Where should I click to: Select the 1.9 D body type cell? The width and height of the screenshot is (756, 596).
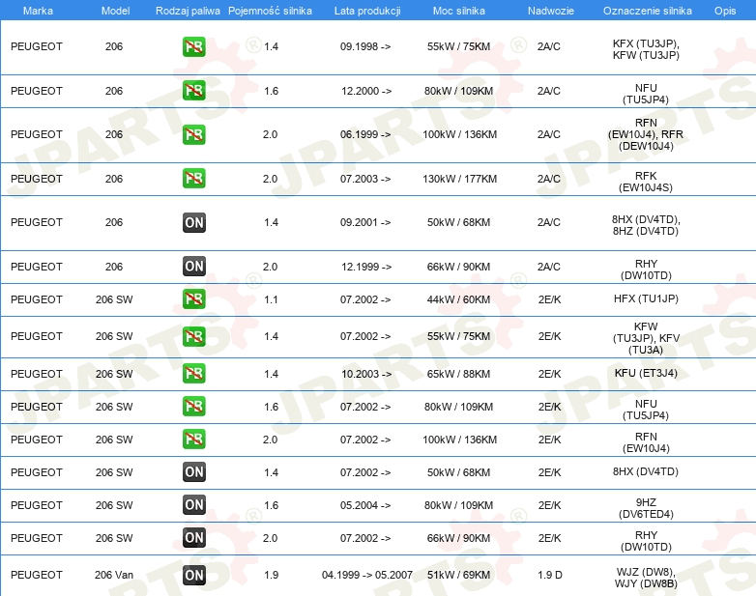click(x=549, y=575)
